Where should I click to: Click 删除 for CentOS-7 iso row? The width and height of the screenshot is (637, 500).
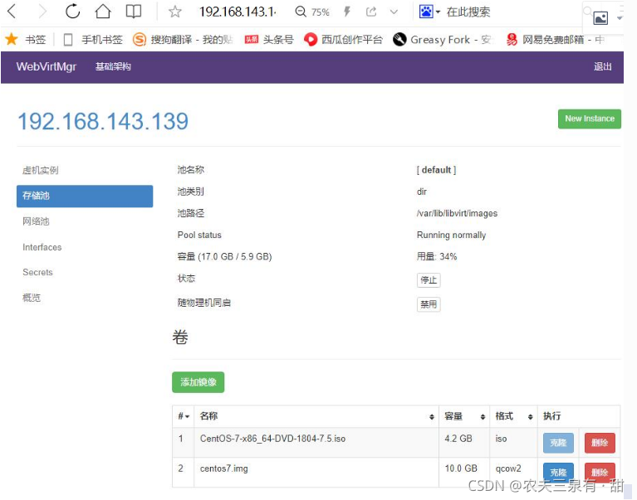click(600, 443)
